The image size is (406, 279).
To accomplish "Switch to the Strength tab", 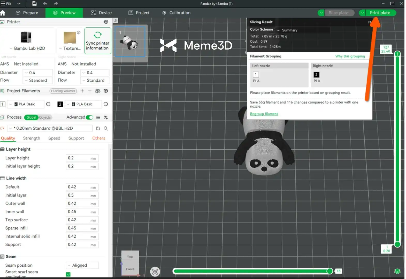I will (x=32, y=138).
